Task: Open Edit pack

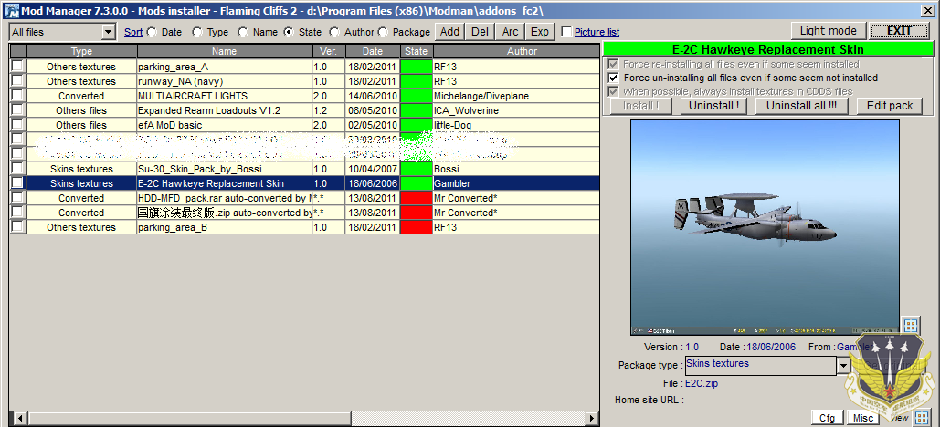Action: click(890, 106)
